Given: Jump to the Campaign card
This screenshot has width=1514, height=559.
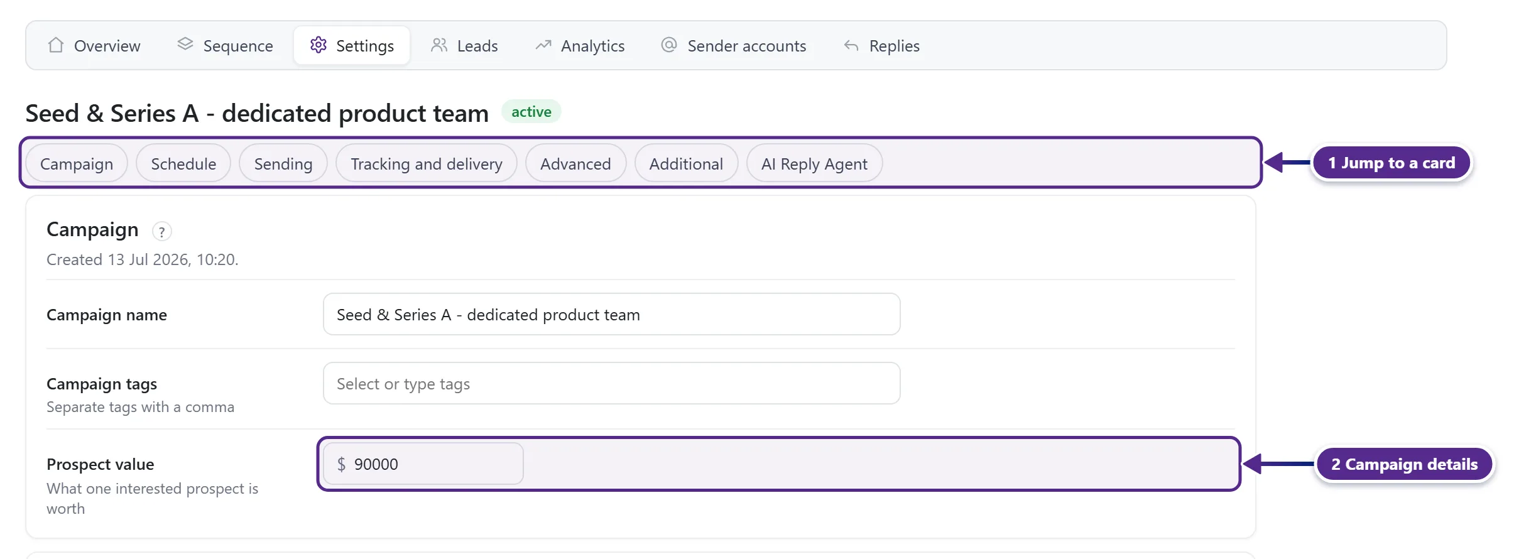Looking at the screenshot, I should coord(77,163).
